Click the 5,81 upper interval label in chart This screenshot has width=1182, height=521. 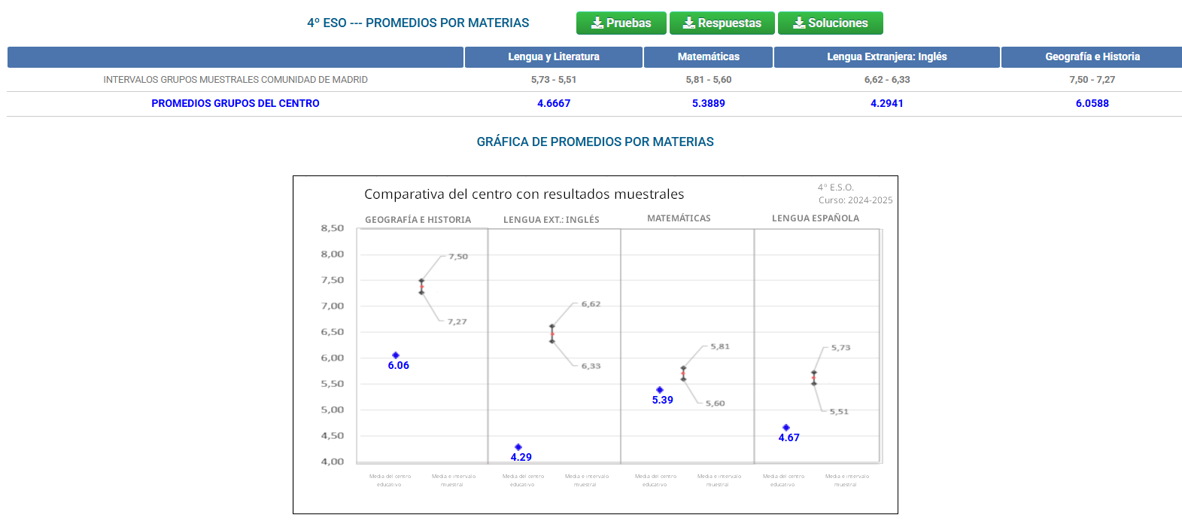(x=720, y=346)
